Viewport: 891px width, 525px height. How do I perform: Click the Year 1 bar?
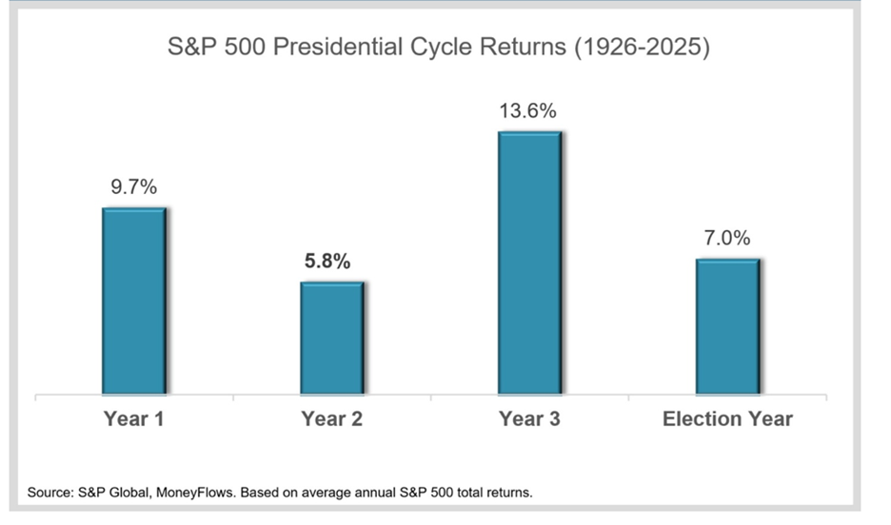point(134,301)
